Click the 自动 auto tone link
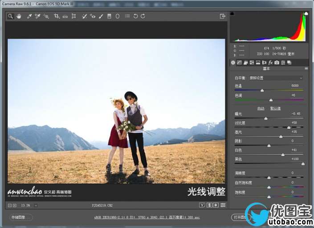The width and height of the screenshot is (314, 228). pyautogui.click(x=261, y=108)
